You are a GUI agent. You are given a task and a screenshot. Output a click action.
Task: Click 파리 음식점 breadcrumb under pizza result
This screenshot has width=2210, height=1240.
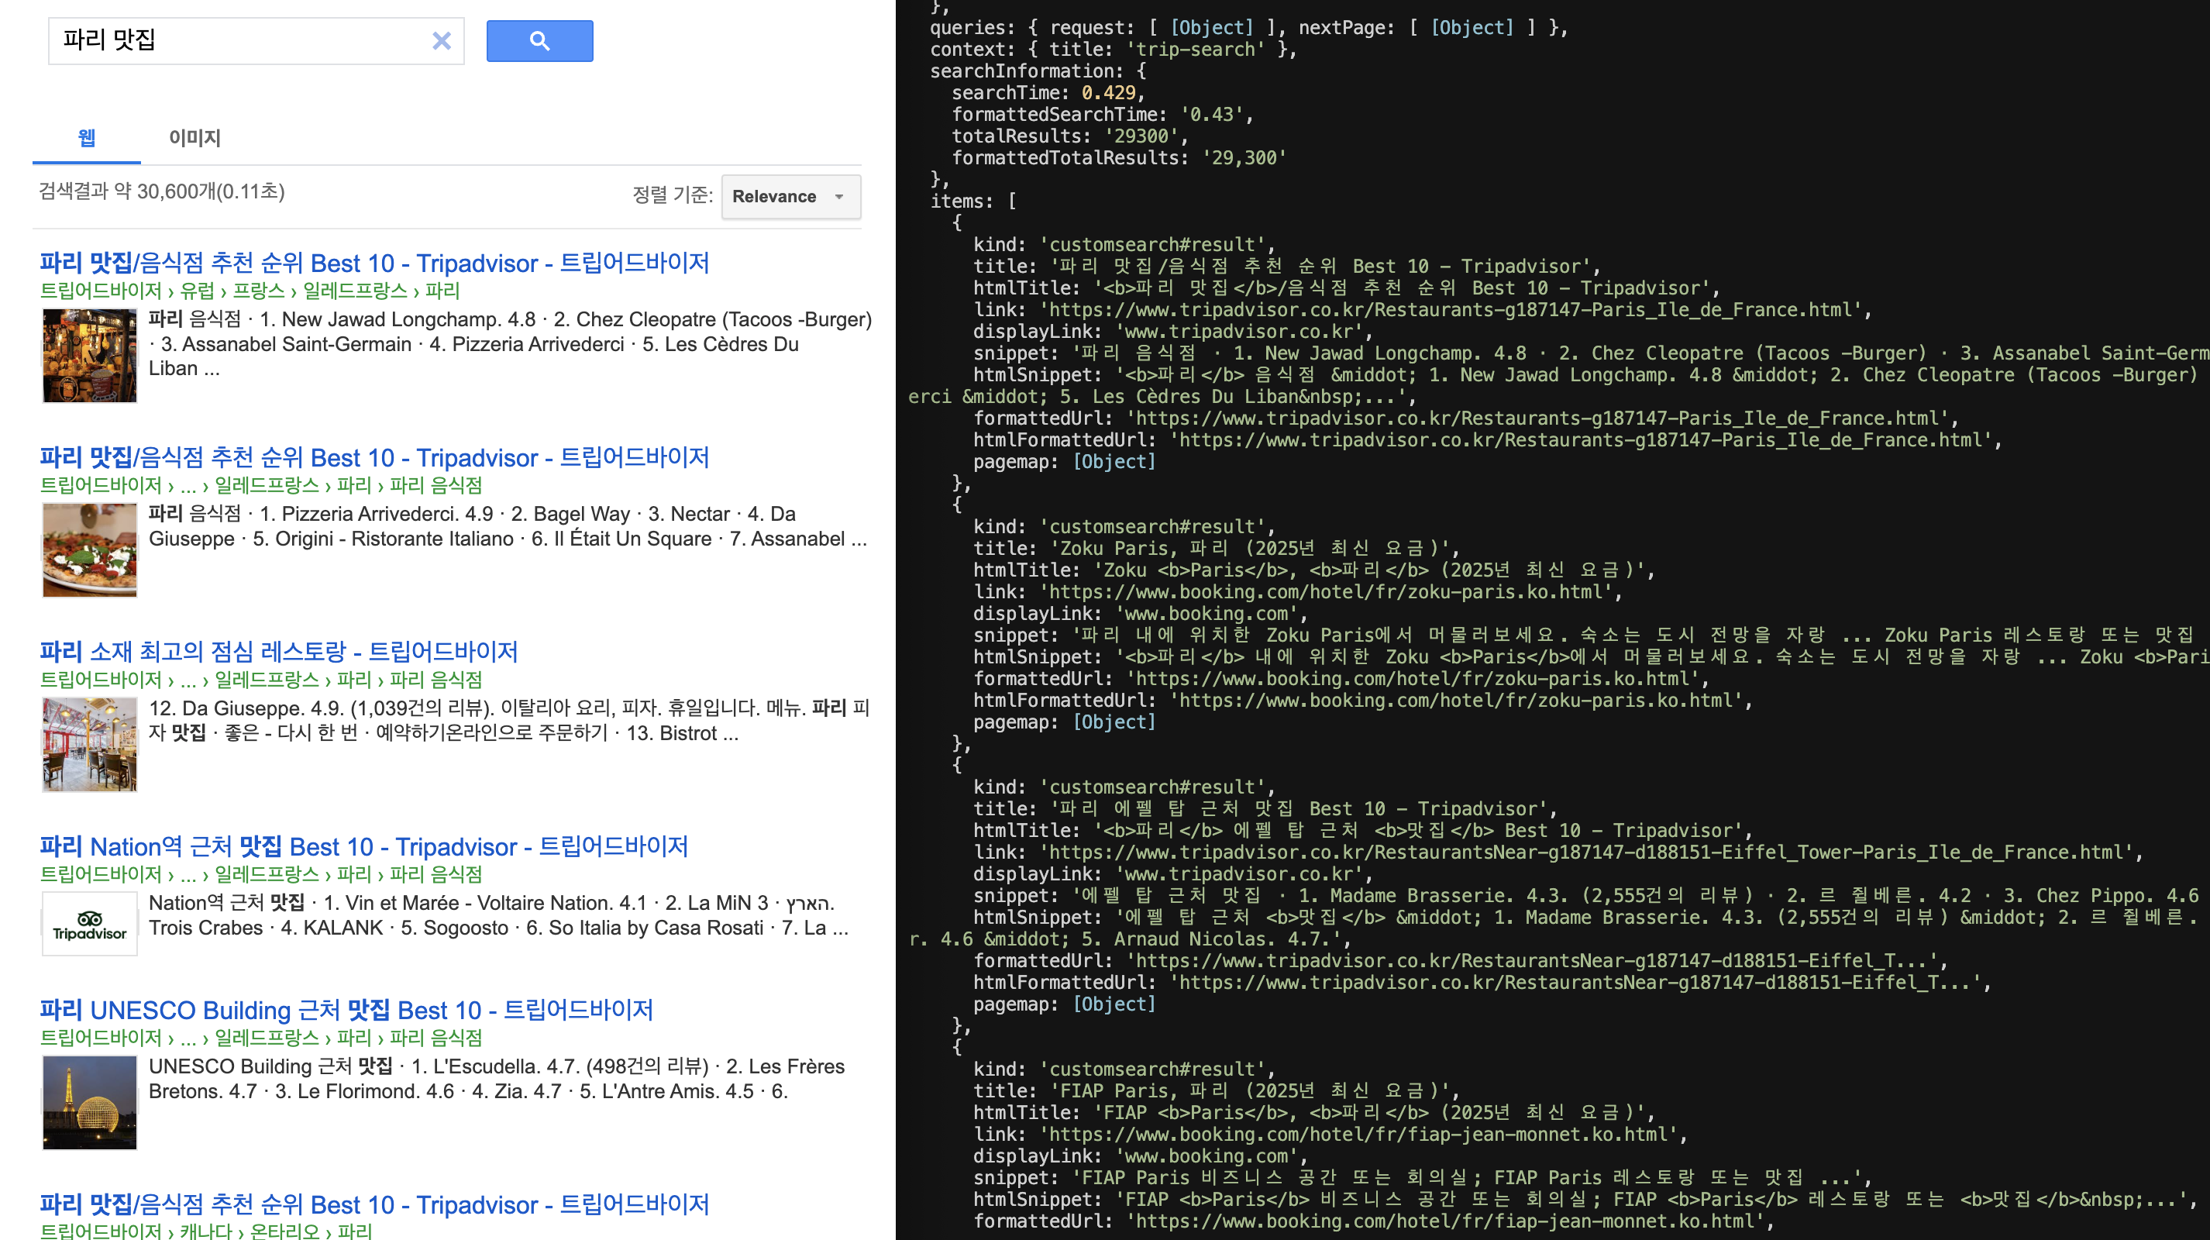pyautogui.click(x=435, y=485)
